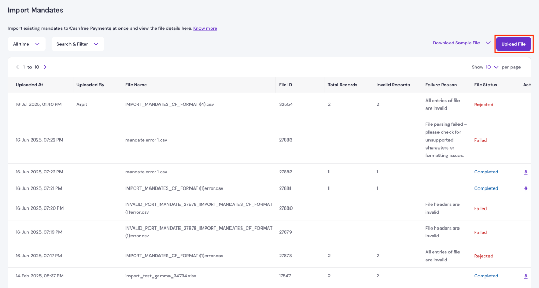The width and height of the screenshot is (539, 288).
Task: Expand the Search & Filter dropdown
Action: (77, 44)
